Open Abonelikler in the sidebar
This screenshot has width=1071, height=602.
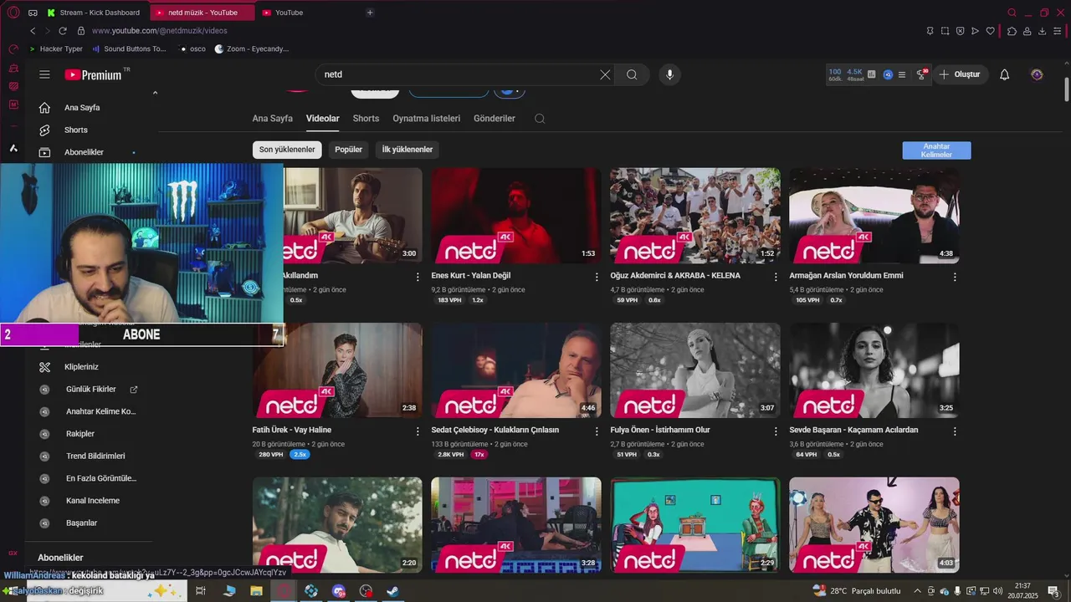[84, 152]
